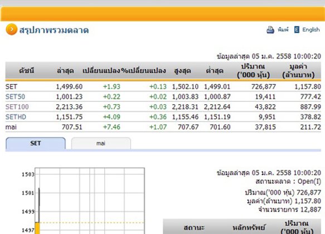Click SET50 volume 19,411
The height and width of the screenshot is (234, 325).
tap(265, 97)
